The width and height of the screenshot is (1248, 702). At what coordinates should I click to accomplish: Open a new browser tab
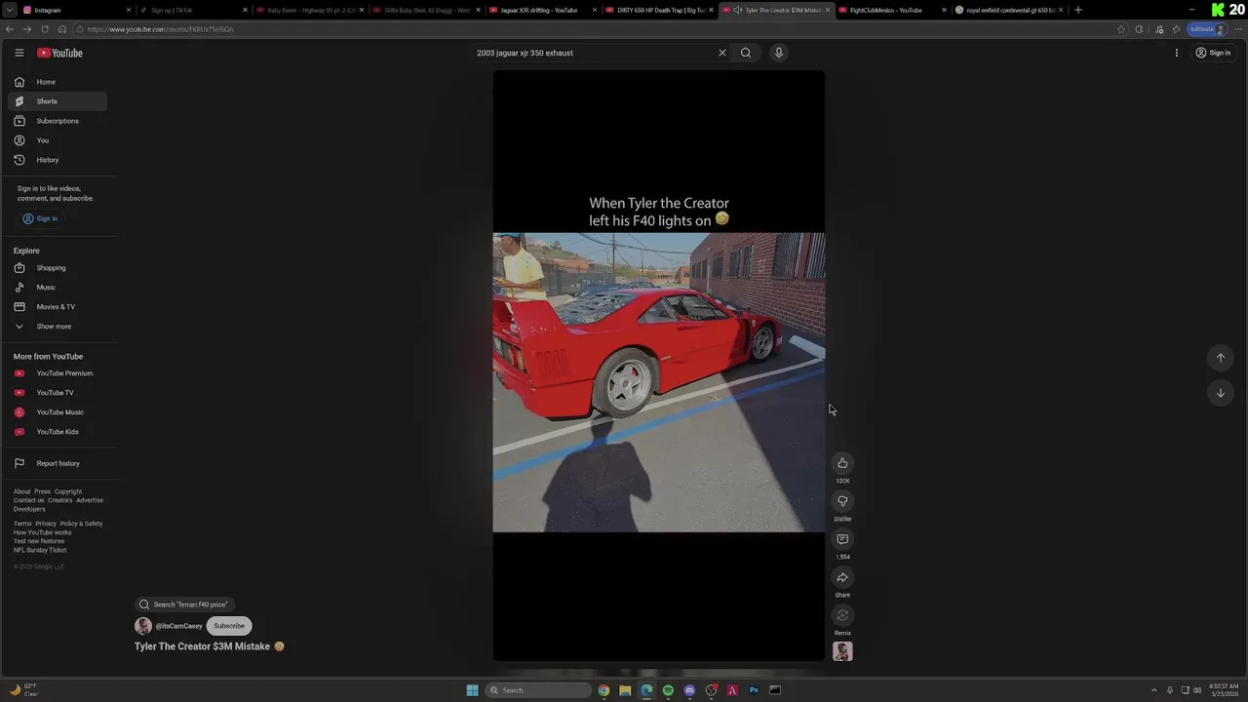pos(1077,10)
